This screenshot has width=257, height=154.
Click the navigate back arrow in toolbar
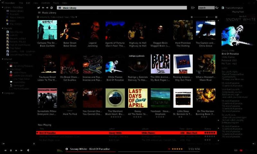pyautogui.click(x=43, y=8)
